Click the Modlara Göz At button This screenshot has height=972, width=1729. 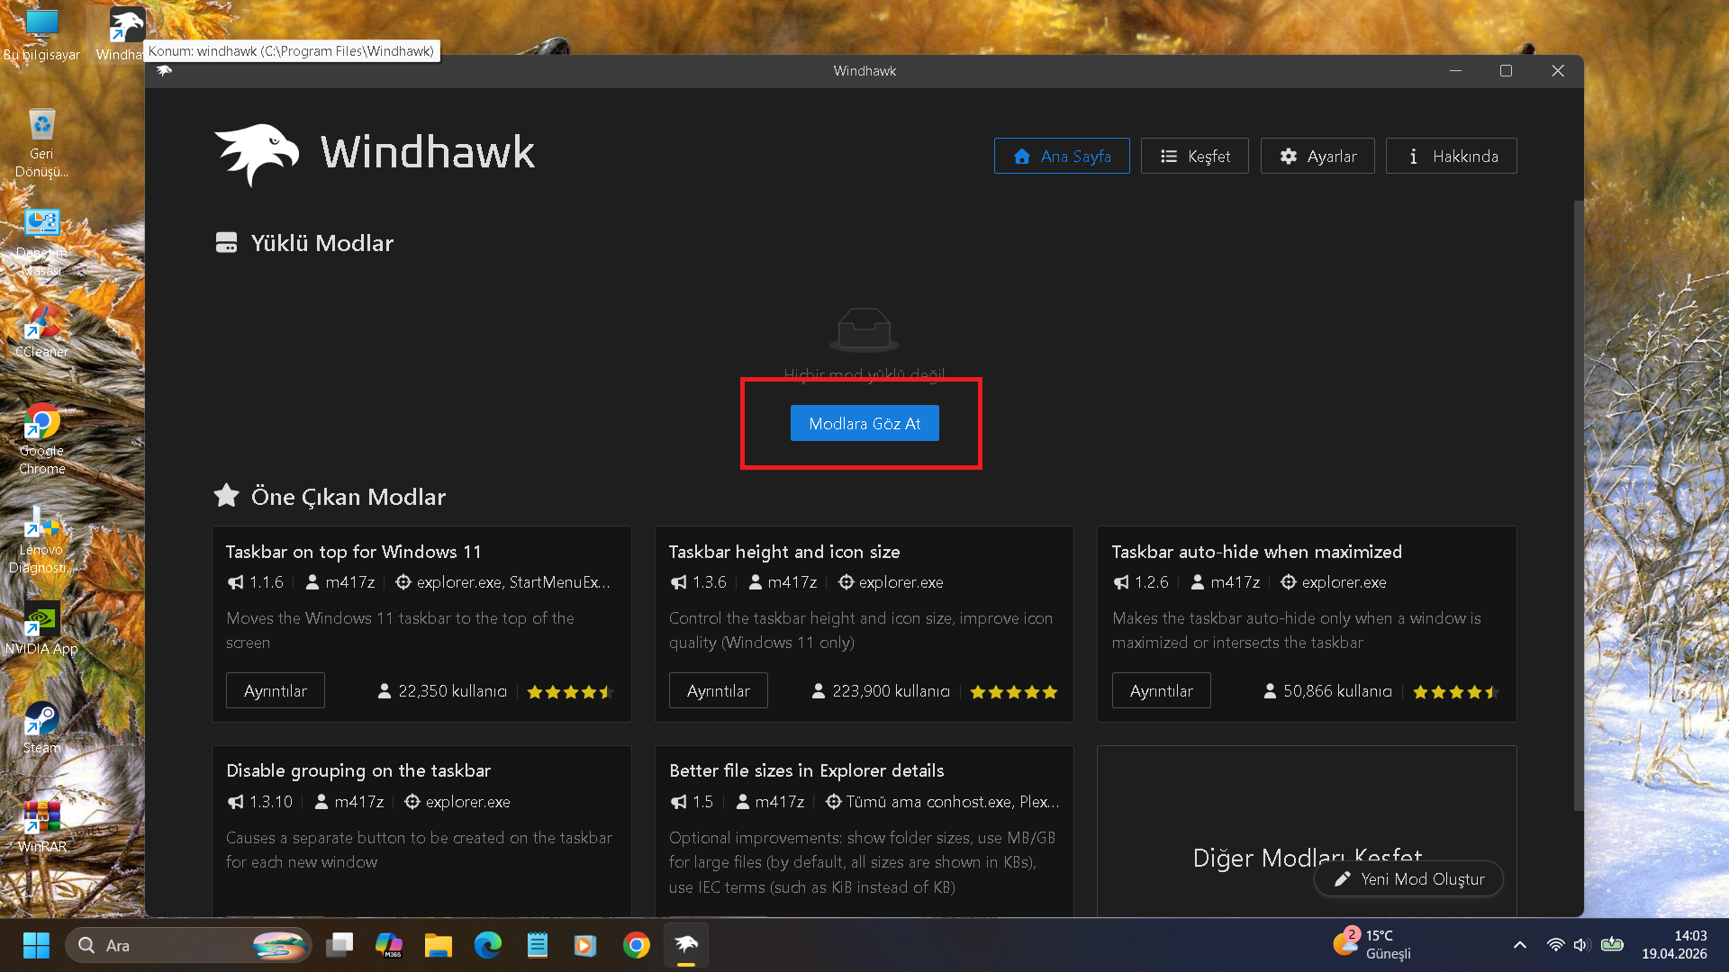click(x=864, y=423)
